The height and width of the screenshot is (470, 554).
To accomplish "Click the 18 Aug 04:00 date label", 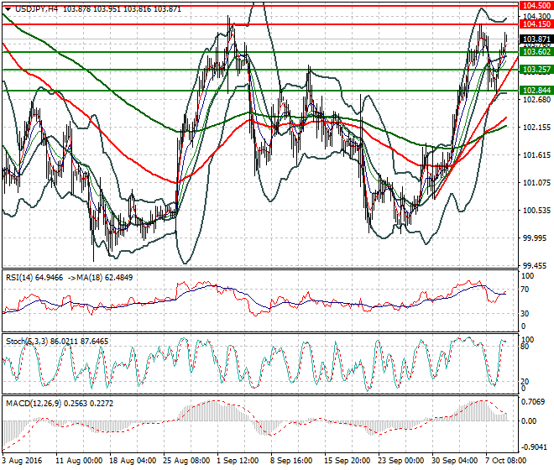I will tap(133, 461).
